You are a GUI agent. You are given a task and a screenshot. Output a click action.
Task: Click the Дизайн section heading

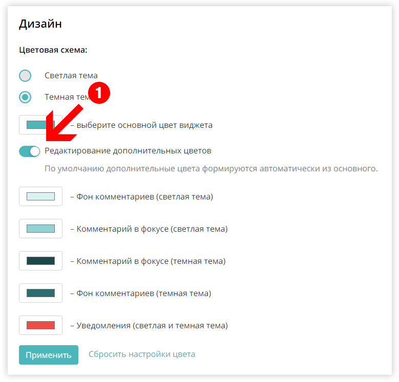(x=40, y=24)
